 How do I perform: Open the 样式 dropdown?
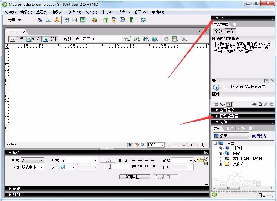coord(79,160)
